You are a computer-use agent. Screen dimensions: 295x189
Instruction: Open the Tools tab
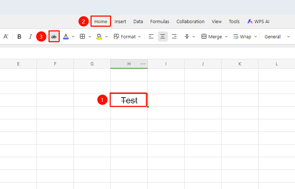[x=234, y=22]
